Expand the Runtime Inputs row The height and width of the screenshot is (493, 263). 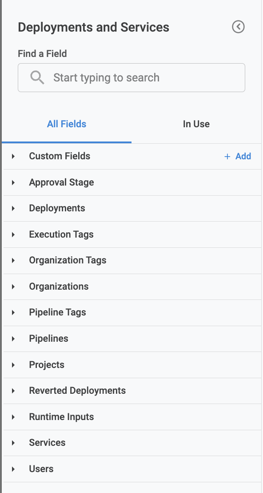point(132,417)
